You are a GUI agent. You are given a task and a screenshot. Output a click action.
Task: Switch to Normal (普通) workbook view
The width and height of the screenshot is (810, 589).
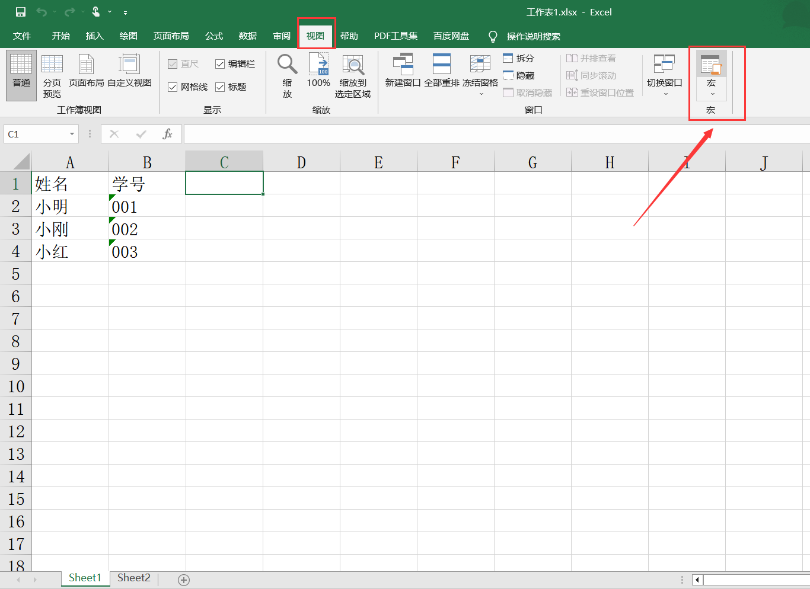tap(21, 75)
